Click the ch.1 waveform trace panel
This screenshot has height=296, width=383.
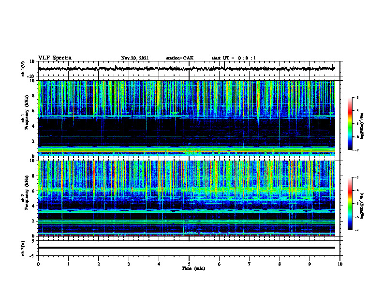[x=189, y=69]
